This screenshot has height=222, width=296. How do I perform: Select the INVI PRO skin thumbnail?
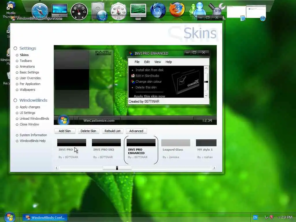[72, 143]
